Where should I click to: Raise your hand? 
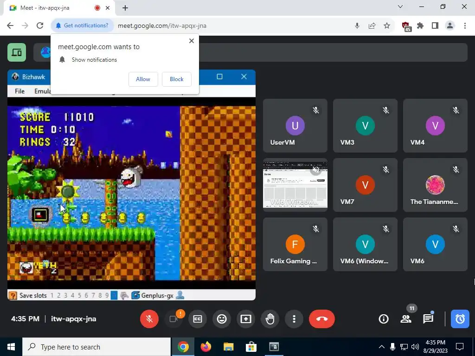click(x=270, y=319)
